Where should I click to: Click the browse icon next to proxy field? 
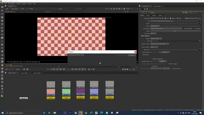click(x=200, y=23)
